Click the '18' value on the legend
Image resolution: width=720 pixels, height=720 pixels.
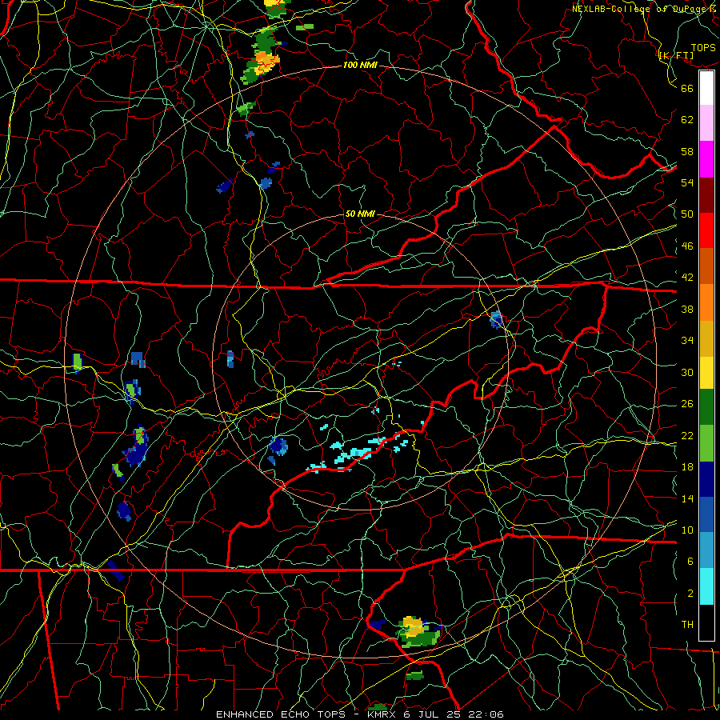coord(687,467)
